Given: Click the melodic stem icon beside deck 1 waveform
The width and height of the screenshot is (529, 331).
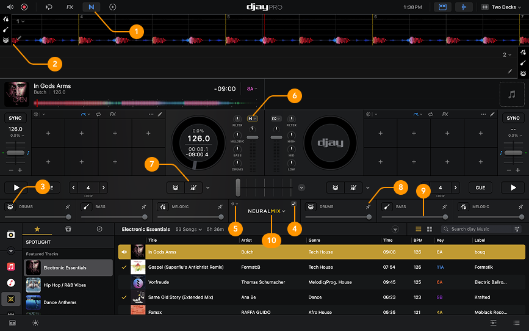Looking at the screenshot, I should coord(5,19).
